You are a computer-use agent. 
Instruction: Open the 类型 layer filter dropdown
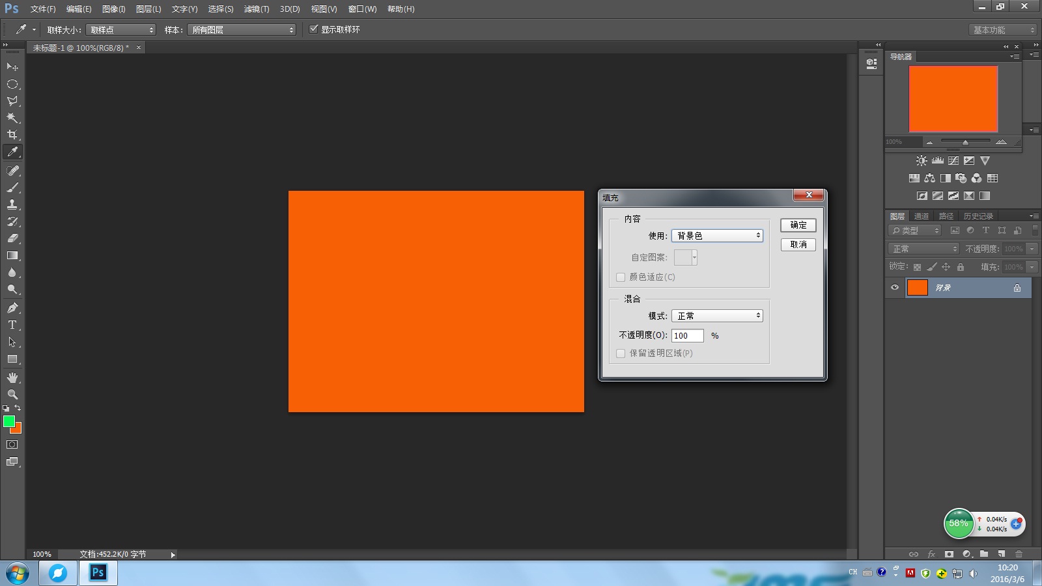point(915,230)
